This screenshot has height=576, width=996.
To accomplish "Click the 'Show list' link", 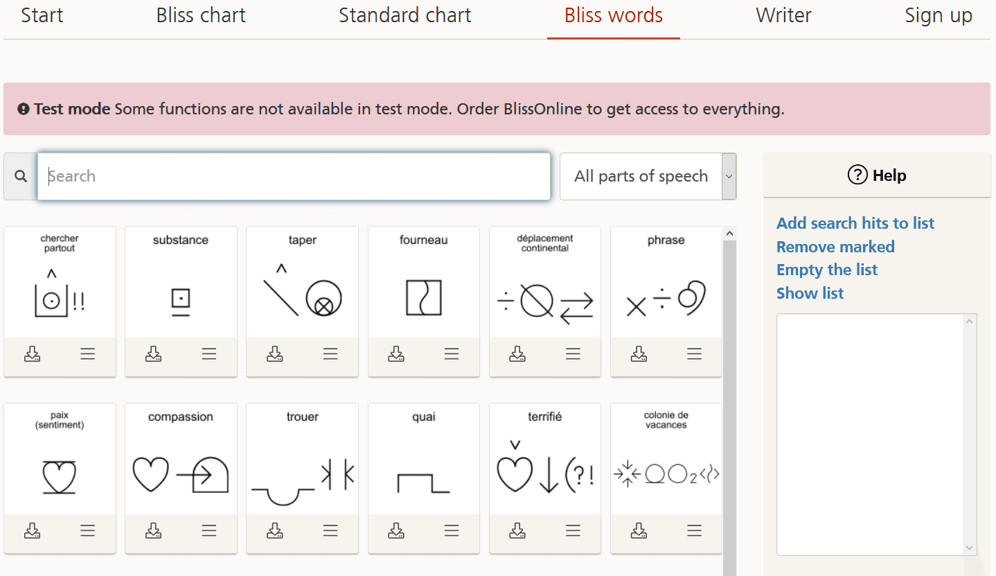I will 810,293.
